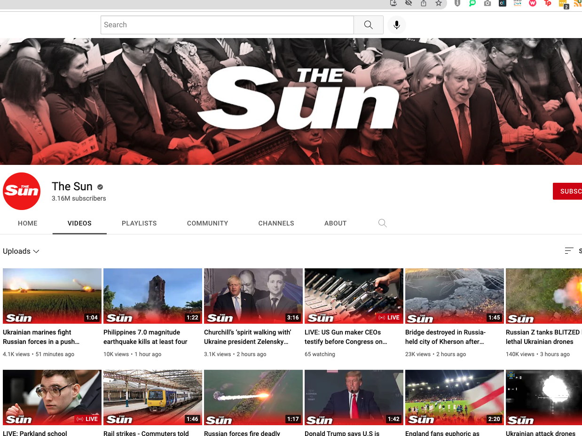Open the InVID extension icon
The height and width of the screenshot is (436, 582).
[518, 3]
